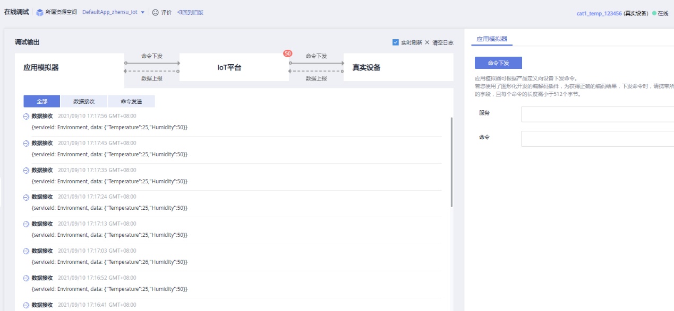Screen dimensions: 674x311
Task: Click the blue 命令下发 button
Action: [x=498, y=63]
